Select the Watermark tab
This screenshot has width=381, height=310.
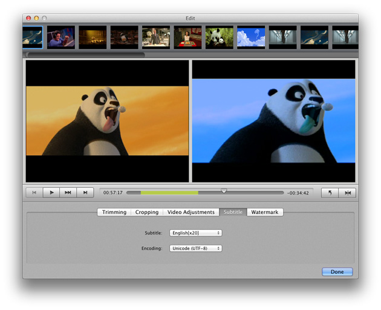click(265, 212)
